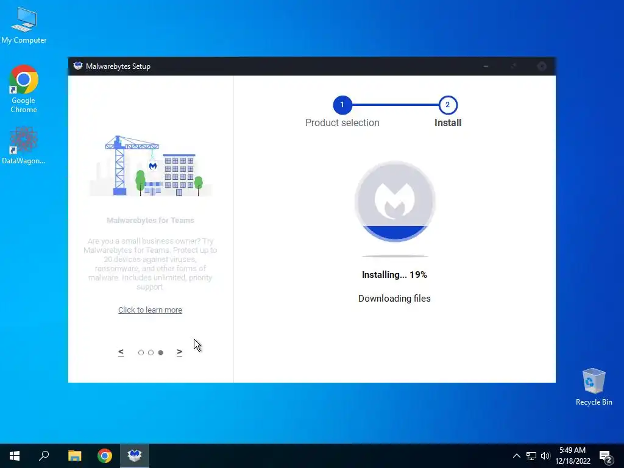
Task: Click step 2 Install circle
Action: (x=448, y=105)
